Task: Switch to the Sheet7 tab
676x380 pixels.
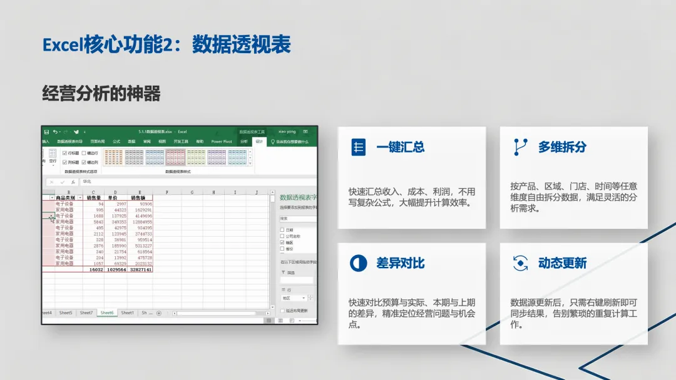Action: tap(86, 313)
